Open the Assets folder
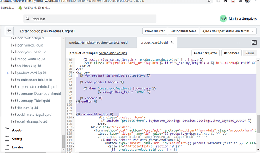Screen dimensions: 260x153 17,130
